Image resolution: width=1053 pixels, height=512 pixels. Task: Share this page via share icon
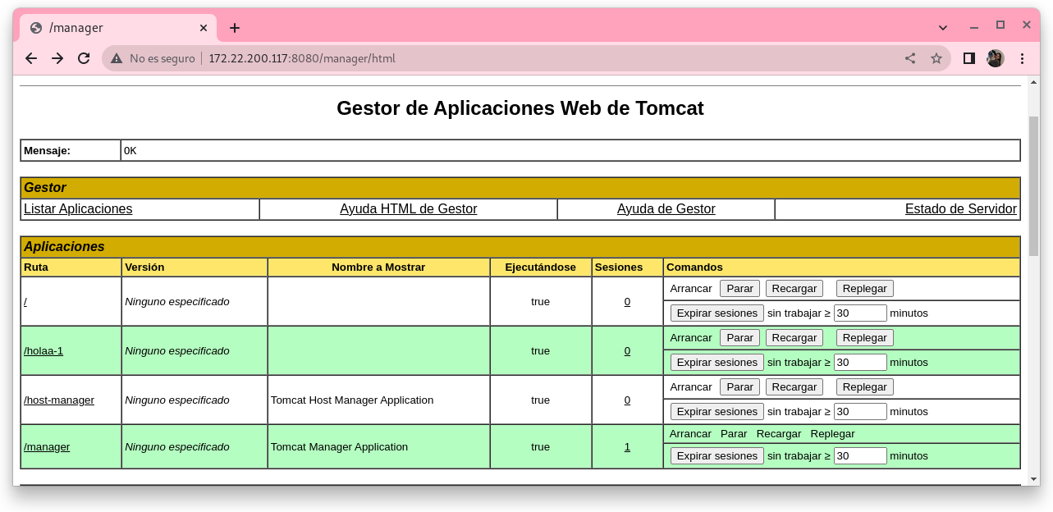click(910, 58)
